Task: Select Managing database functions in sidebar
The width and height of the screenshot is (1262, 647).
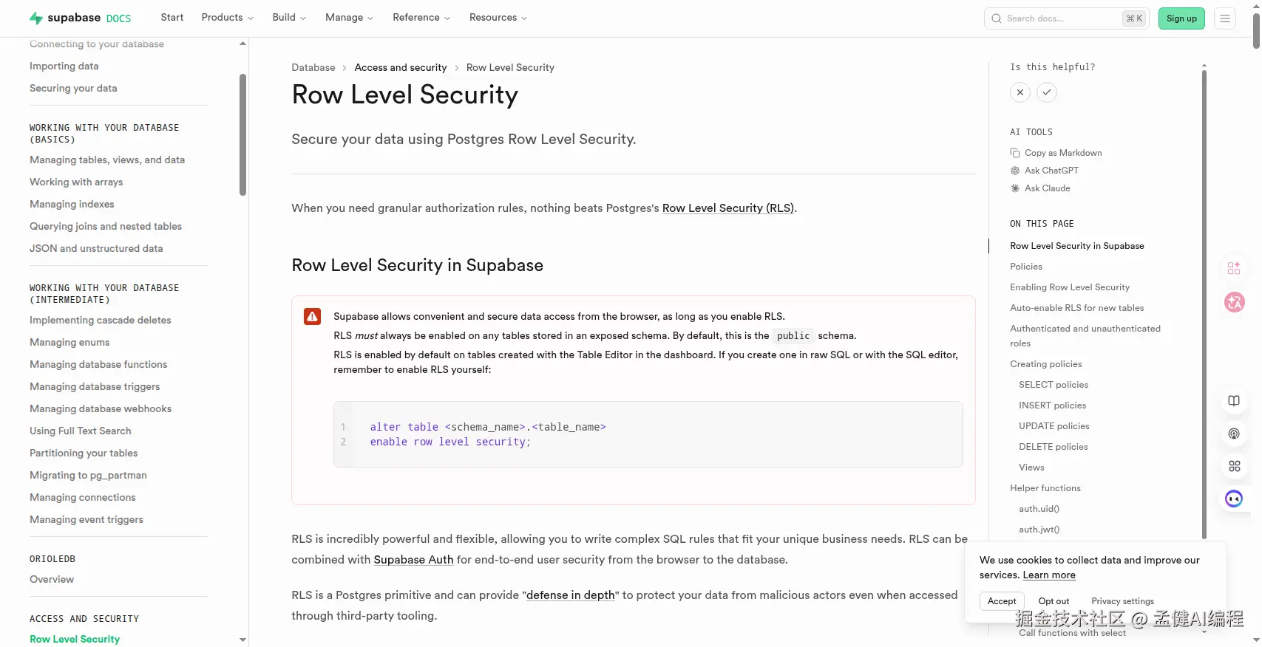Action: click(98, 365)
